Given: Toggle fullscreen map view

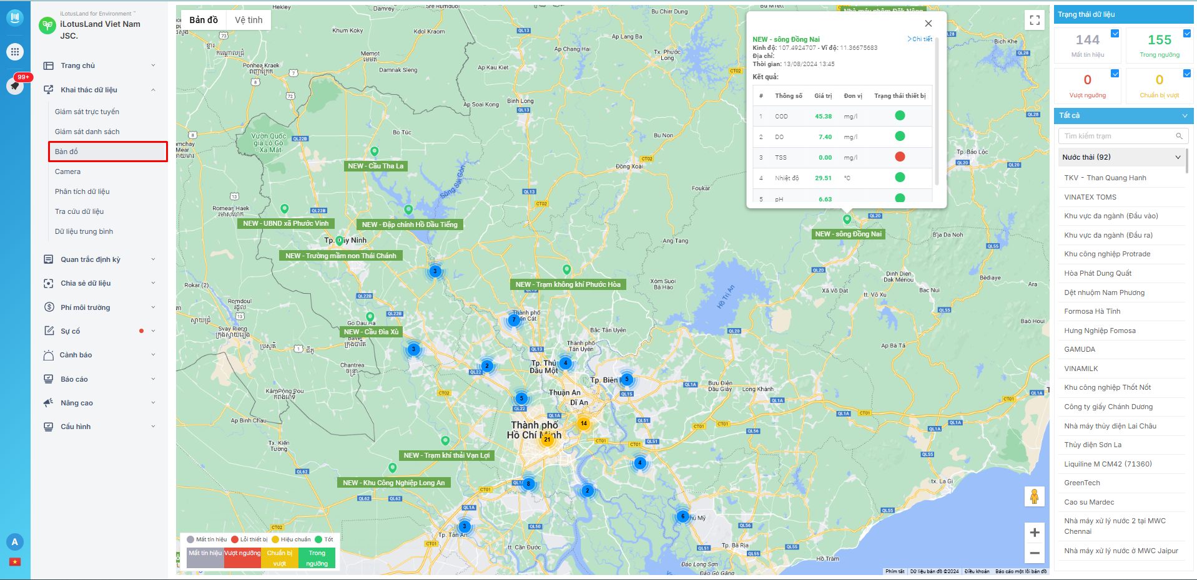Looking at the screenshot, I should coord(1035,20).
